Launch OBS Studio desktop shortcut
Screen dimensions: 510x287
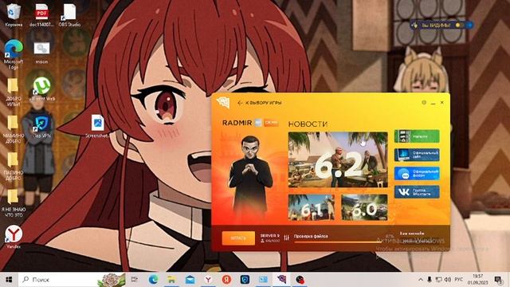coord(69,16)
